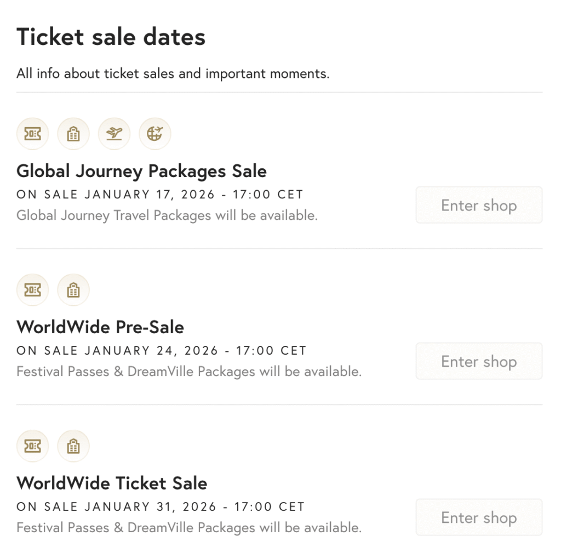The width and height of the screenshot is (561, 547).
Task: Click hotel building icon above WorldWide Ticket Sale
Action: (x=73, y=446)
